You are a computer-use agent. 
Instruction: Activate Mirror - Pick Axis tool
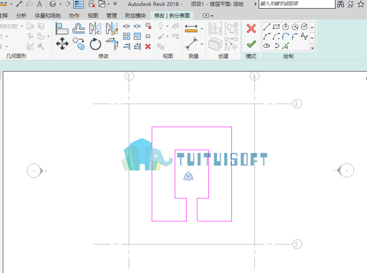point(95,28)
